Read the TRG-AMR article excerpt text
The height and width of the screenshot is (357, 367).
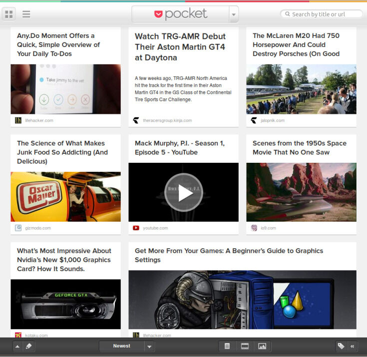(183, 89)
